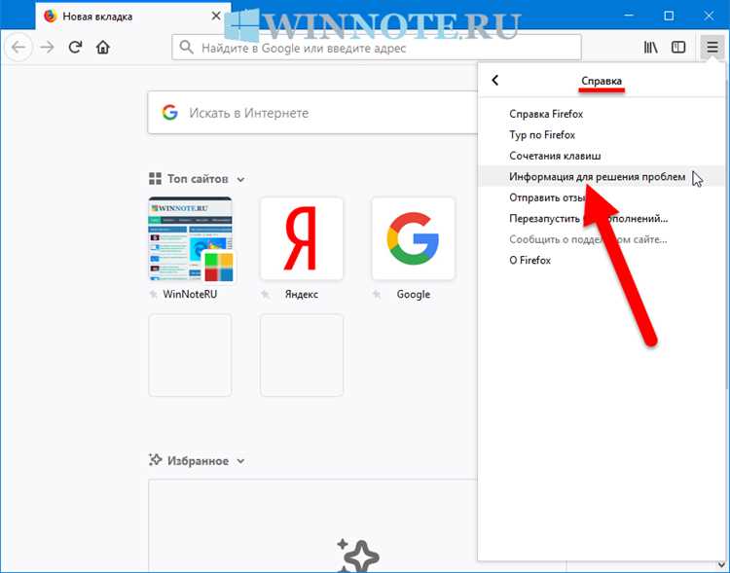Choose the Перезапустить menu entry
Screen dimensions: 730x573
click(x=603, y=219)
